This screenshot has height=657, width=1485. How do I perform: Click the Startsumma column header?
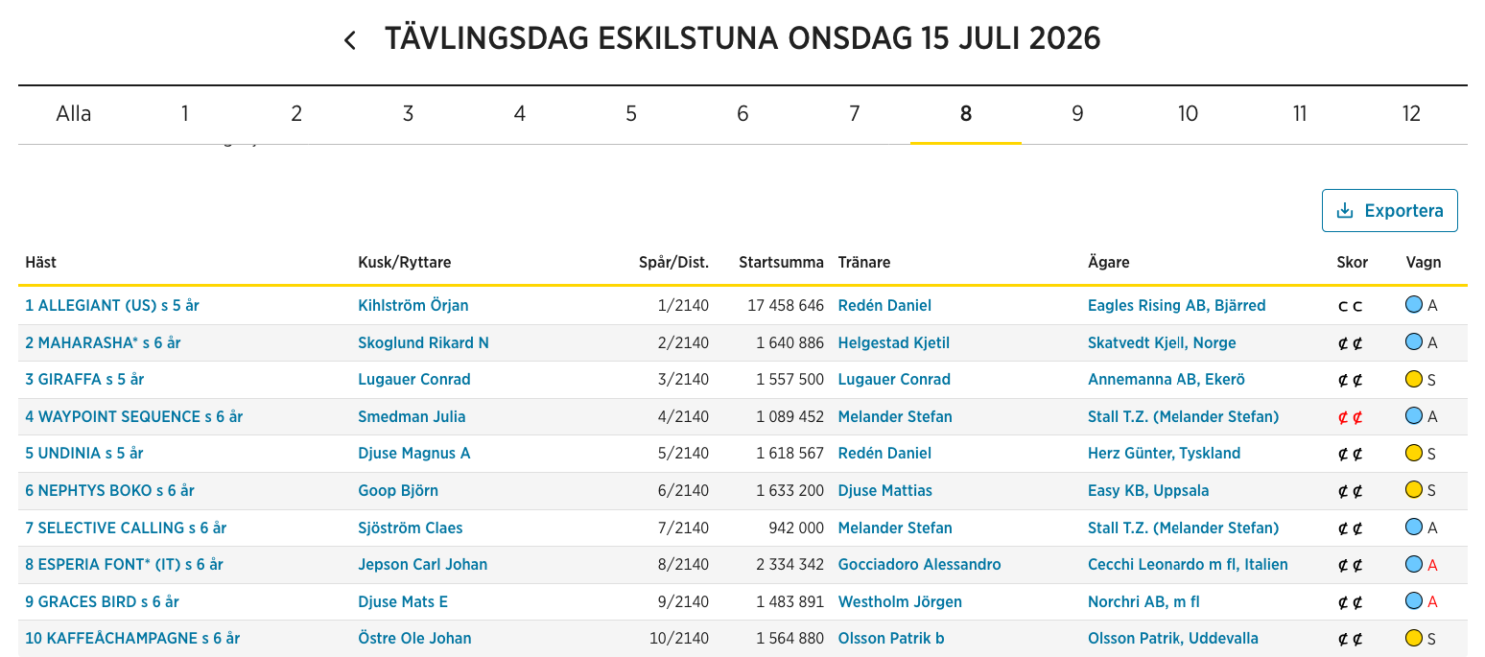[781, 262]
